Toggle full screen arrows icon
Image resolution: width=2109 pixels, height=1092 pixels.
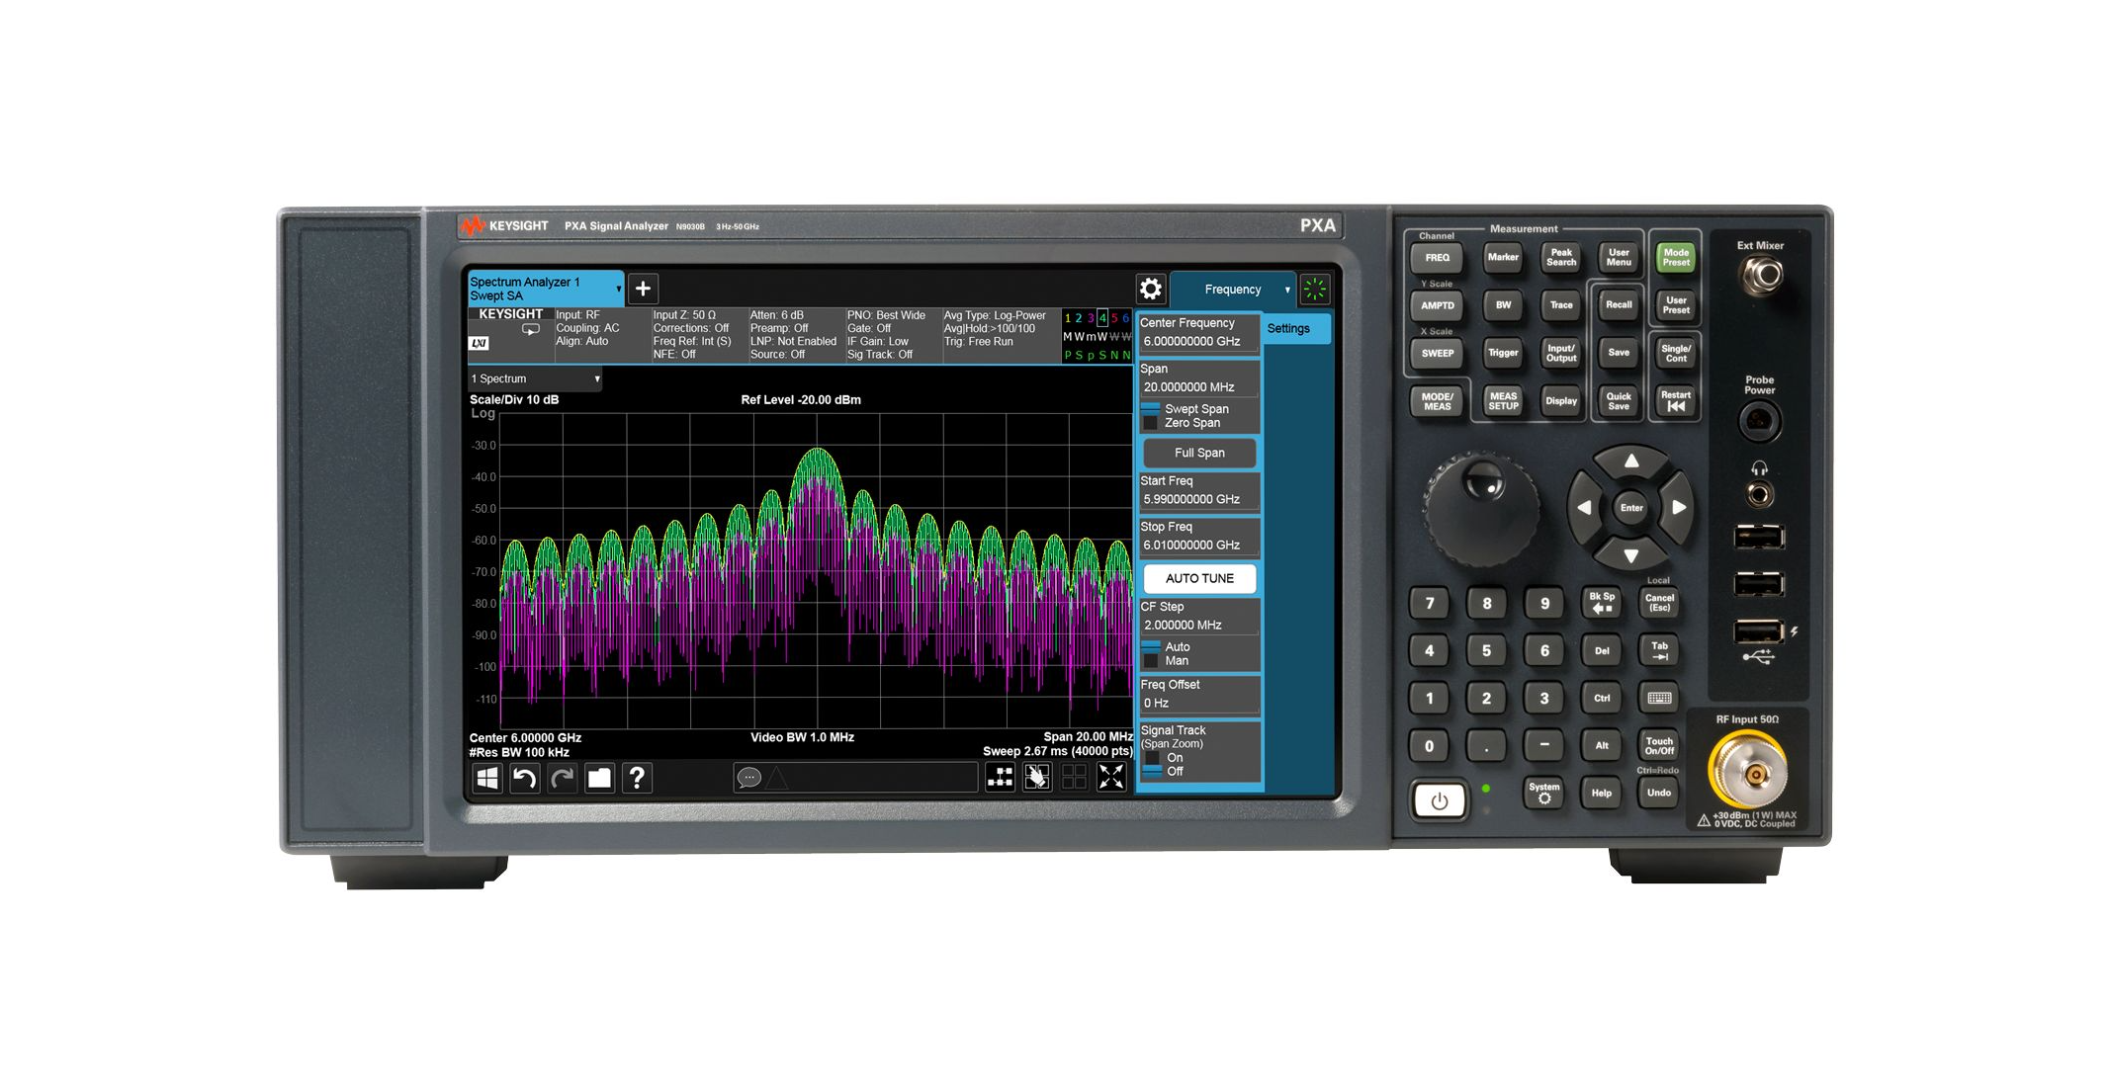[1111, 778]
